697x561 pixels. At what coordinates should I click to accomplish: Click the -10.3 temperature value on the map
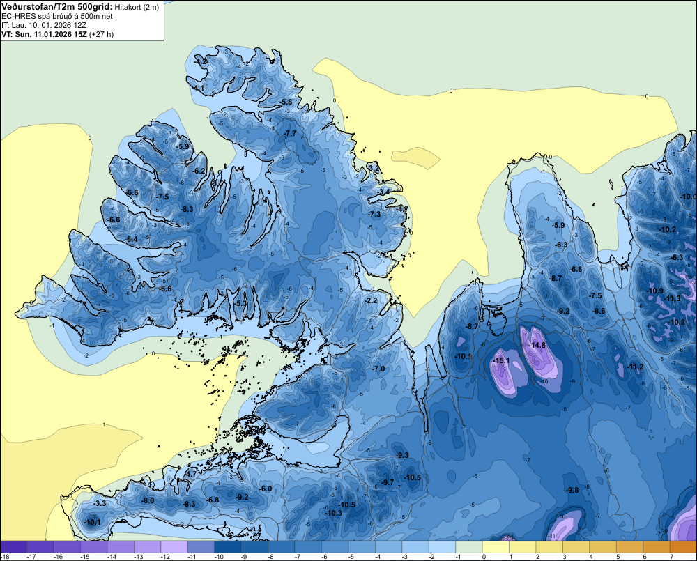click(334, 513)
